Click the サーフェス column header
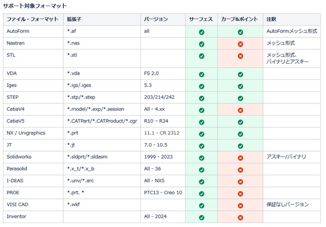Viewport: 326px width, 227px height. 201,19
